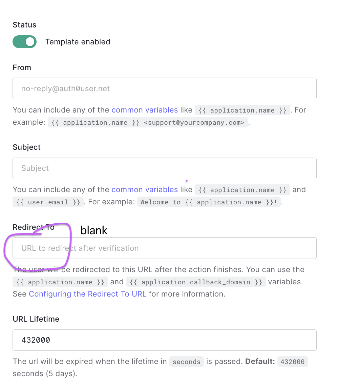Open the common variables link below Subject
Viewport: 338px width, 385px height.
(145, 189)
